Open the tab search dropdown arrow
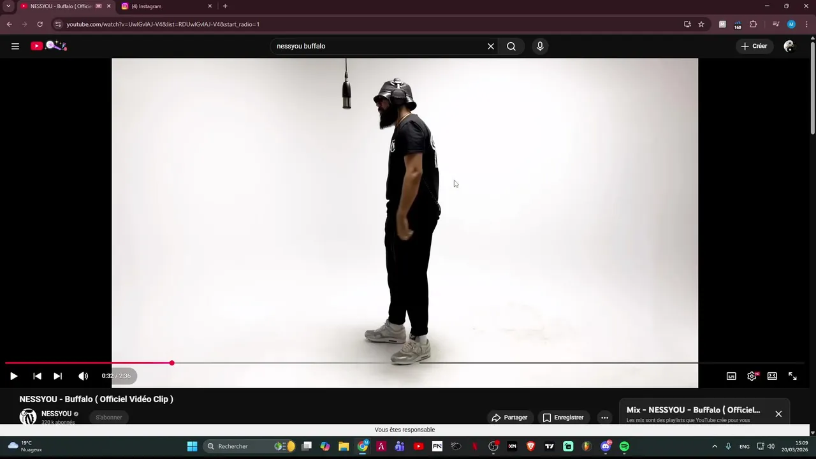Screen dimensions: 816x459 tap(8, 6)
